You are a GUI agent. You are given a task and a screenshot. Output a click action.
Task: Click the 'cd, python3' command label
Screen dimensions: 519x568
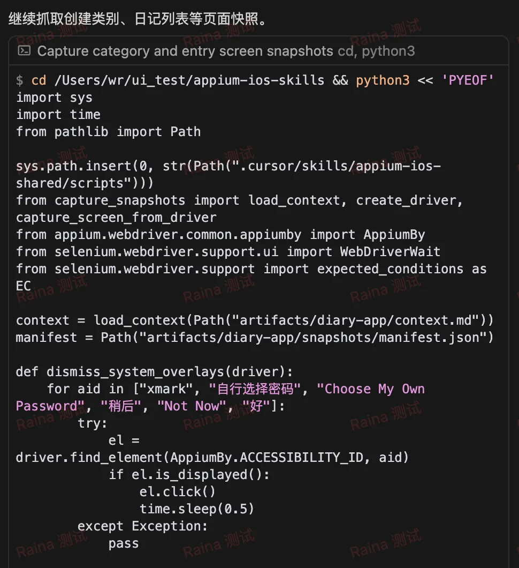tap(376, 51)
